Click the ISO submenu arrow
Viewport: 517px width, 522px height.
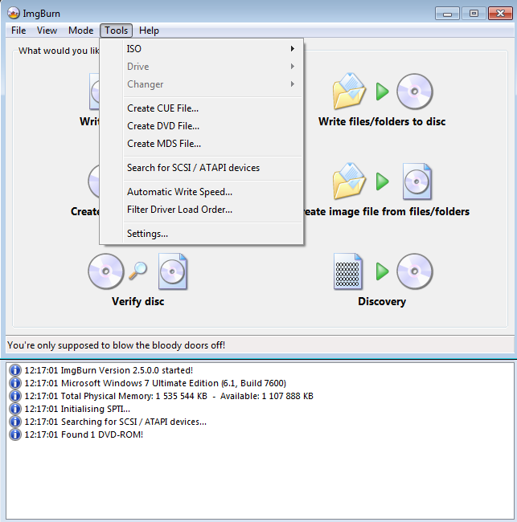click(293, 49)
